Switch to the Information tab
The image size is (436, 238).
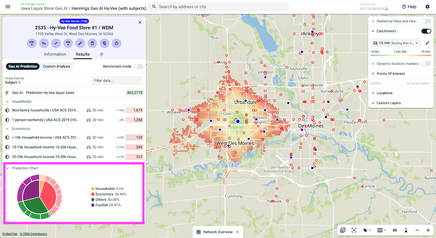(55, 54)
